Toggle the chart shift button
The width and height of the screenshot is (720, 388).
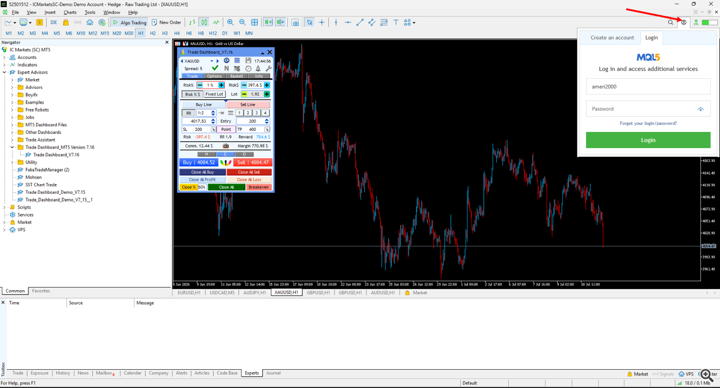pyautogui.click(x=281, y=22)
